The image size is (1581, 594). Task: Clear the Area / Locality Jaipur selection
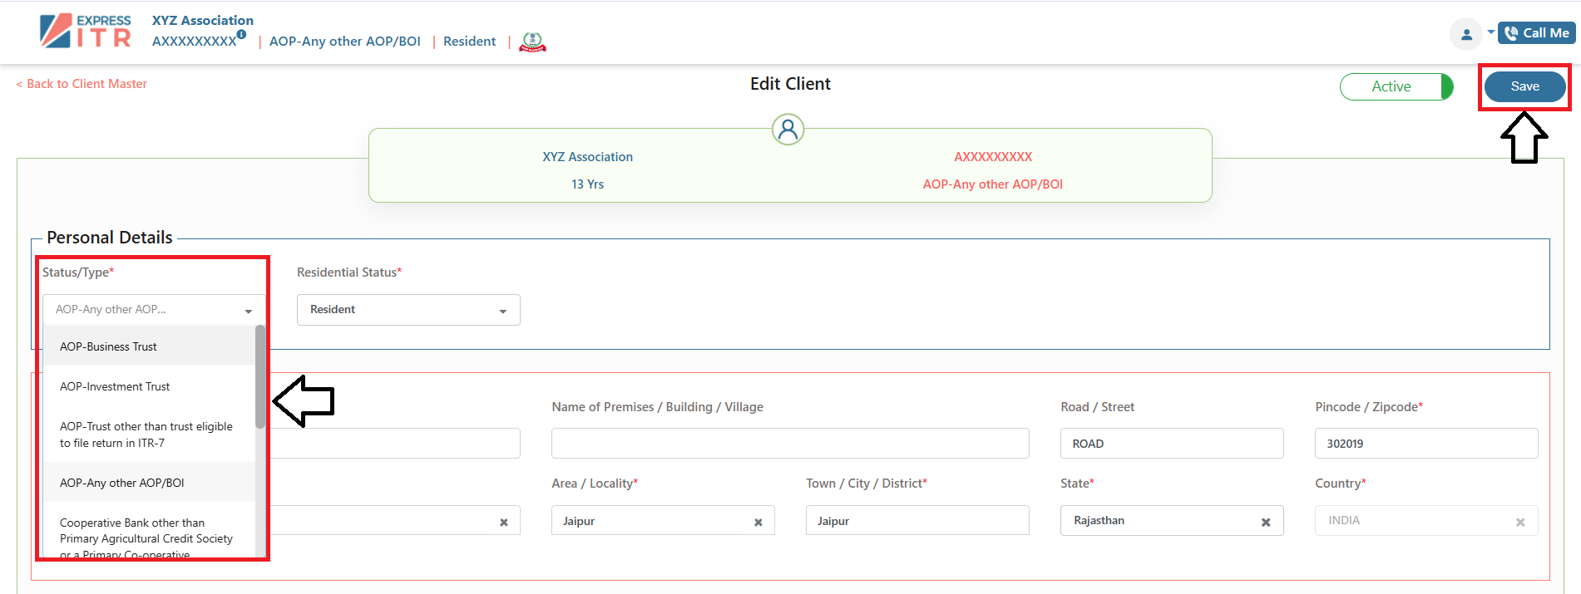tap(758, 523)
